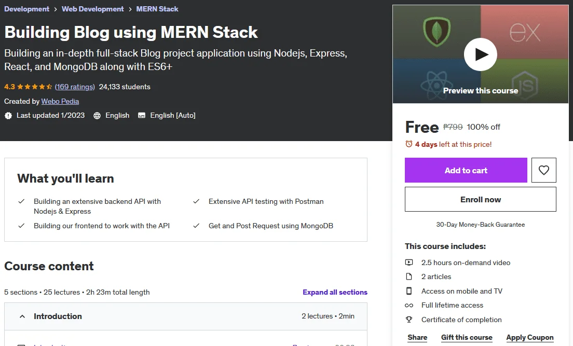Click English [Auto] captions text
The width and height of the screenshot is (573, 346).
coord(173,116)
